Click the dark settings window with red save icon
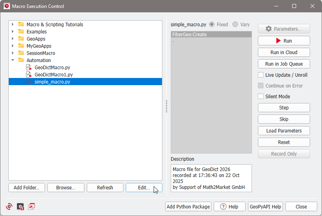Screen dimensions: 322x216 20,206
